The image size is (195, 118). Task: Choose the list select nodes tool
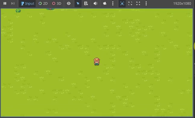(86, 3)
